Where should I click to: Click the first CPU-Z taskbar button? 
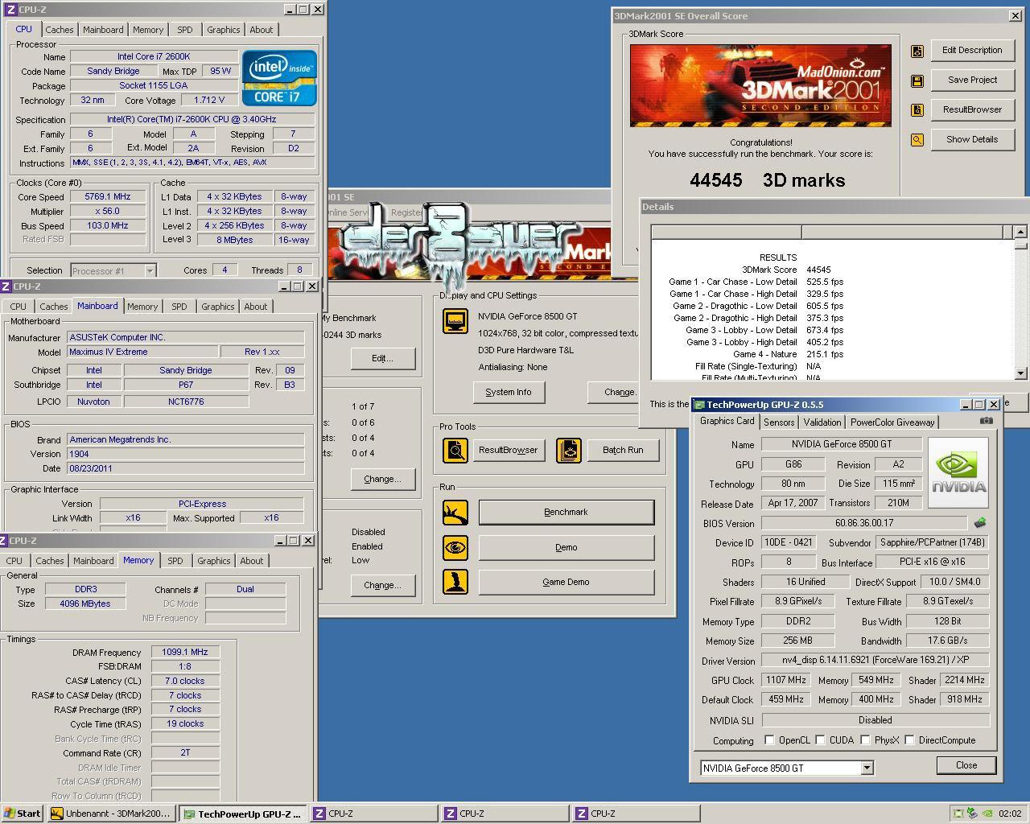click(374, 814)
